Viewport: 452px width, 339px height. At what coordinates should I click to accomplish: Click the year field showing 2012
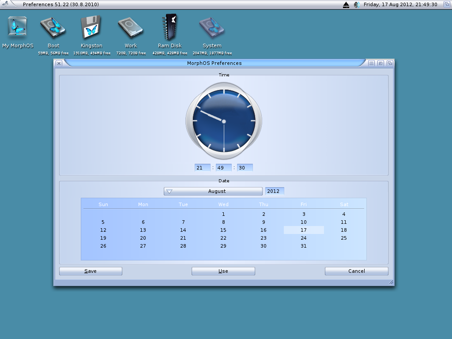(x=275, y=191)
